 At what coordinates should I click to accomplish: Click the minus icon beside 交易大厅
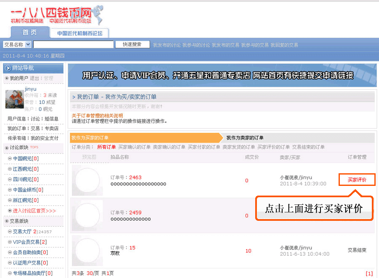coord(10,231)
